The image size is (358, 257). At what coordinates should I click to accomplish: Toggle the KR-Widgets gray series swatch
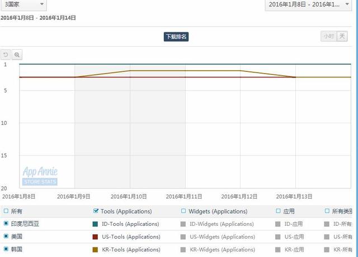click(x=183, y=250)
